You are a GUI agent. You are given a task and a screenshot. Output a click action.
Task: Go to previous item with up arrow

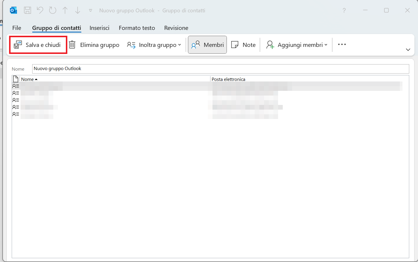[65, 11]
